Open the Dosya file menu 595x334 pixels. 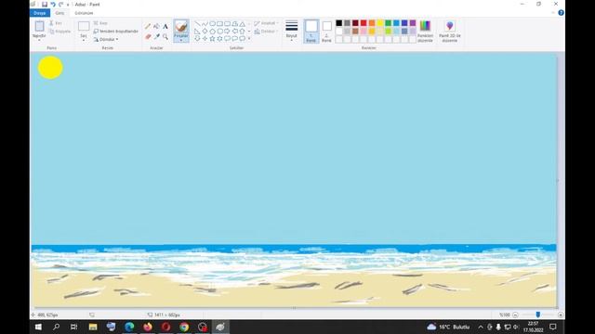pyautogui.click(x=40, y=13)
